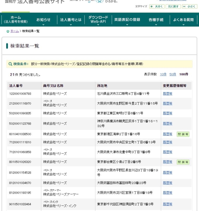Open 履歴等 for 8010501026320
This screenshot has width=199, height=211.
[x=167, y=162]
